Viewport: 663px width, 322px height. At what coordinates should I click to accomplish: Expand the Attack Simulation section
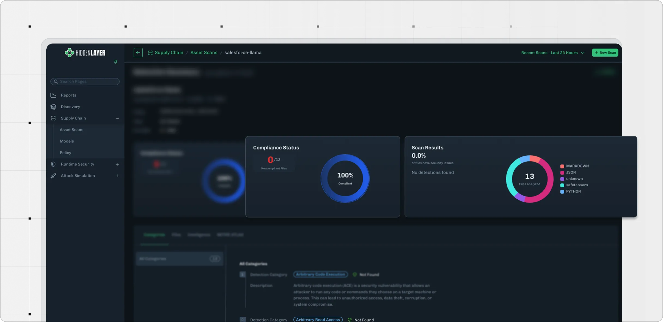pos(117,176)
